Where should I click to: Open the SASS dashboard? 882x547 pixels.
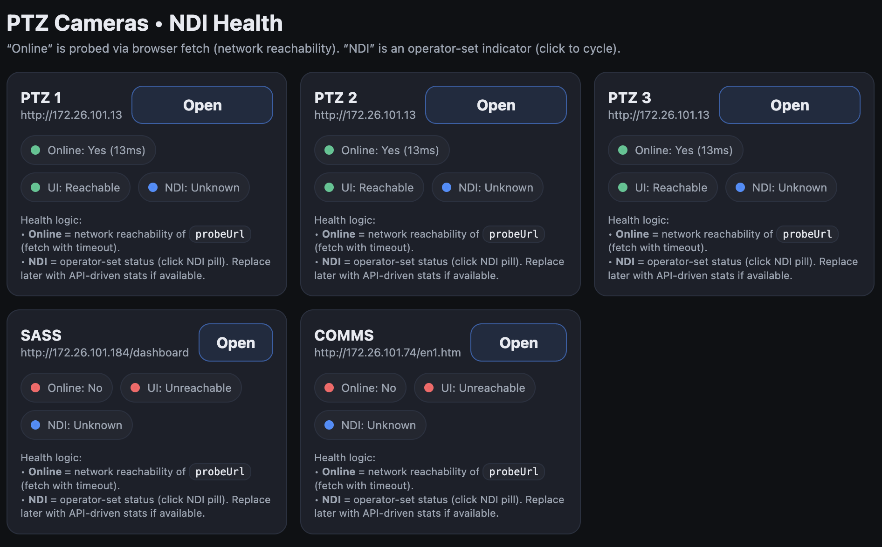235,342
